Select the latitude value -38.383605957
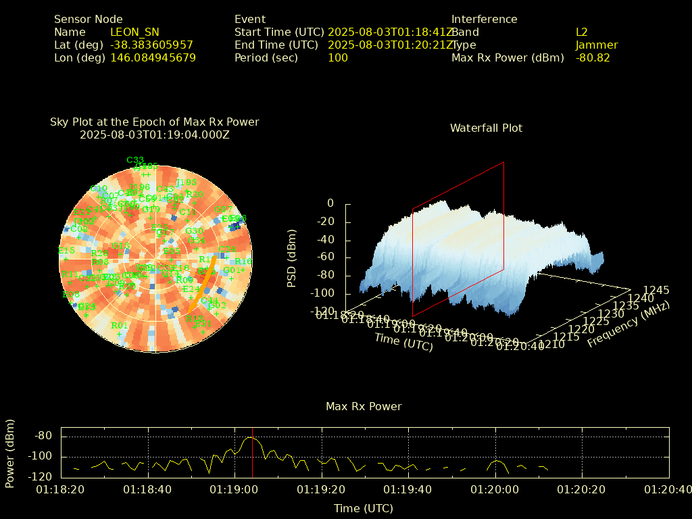692x519 pixels. (x=151, y=45)
